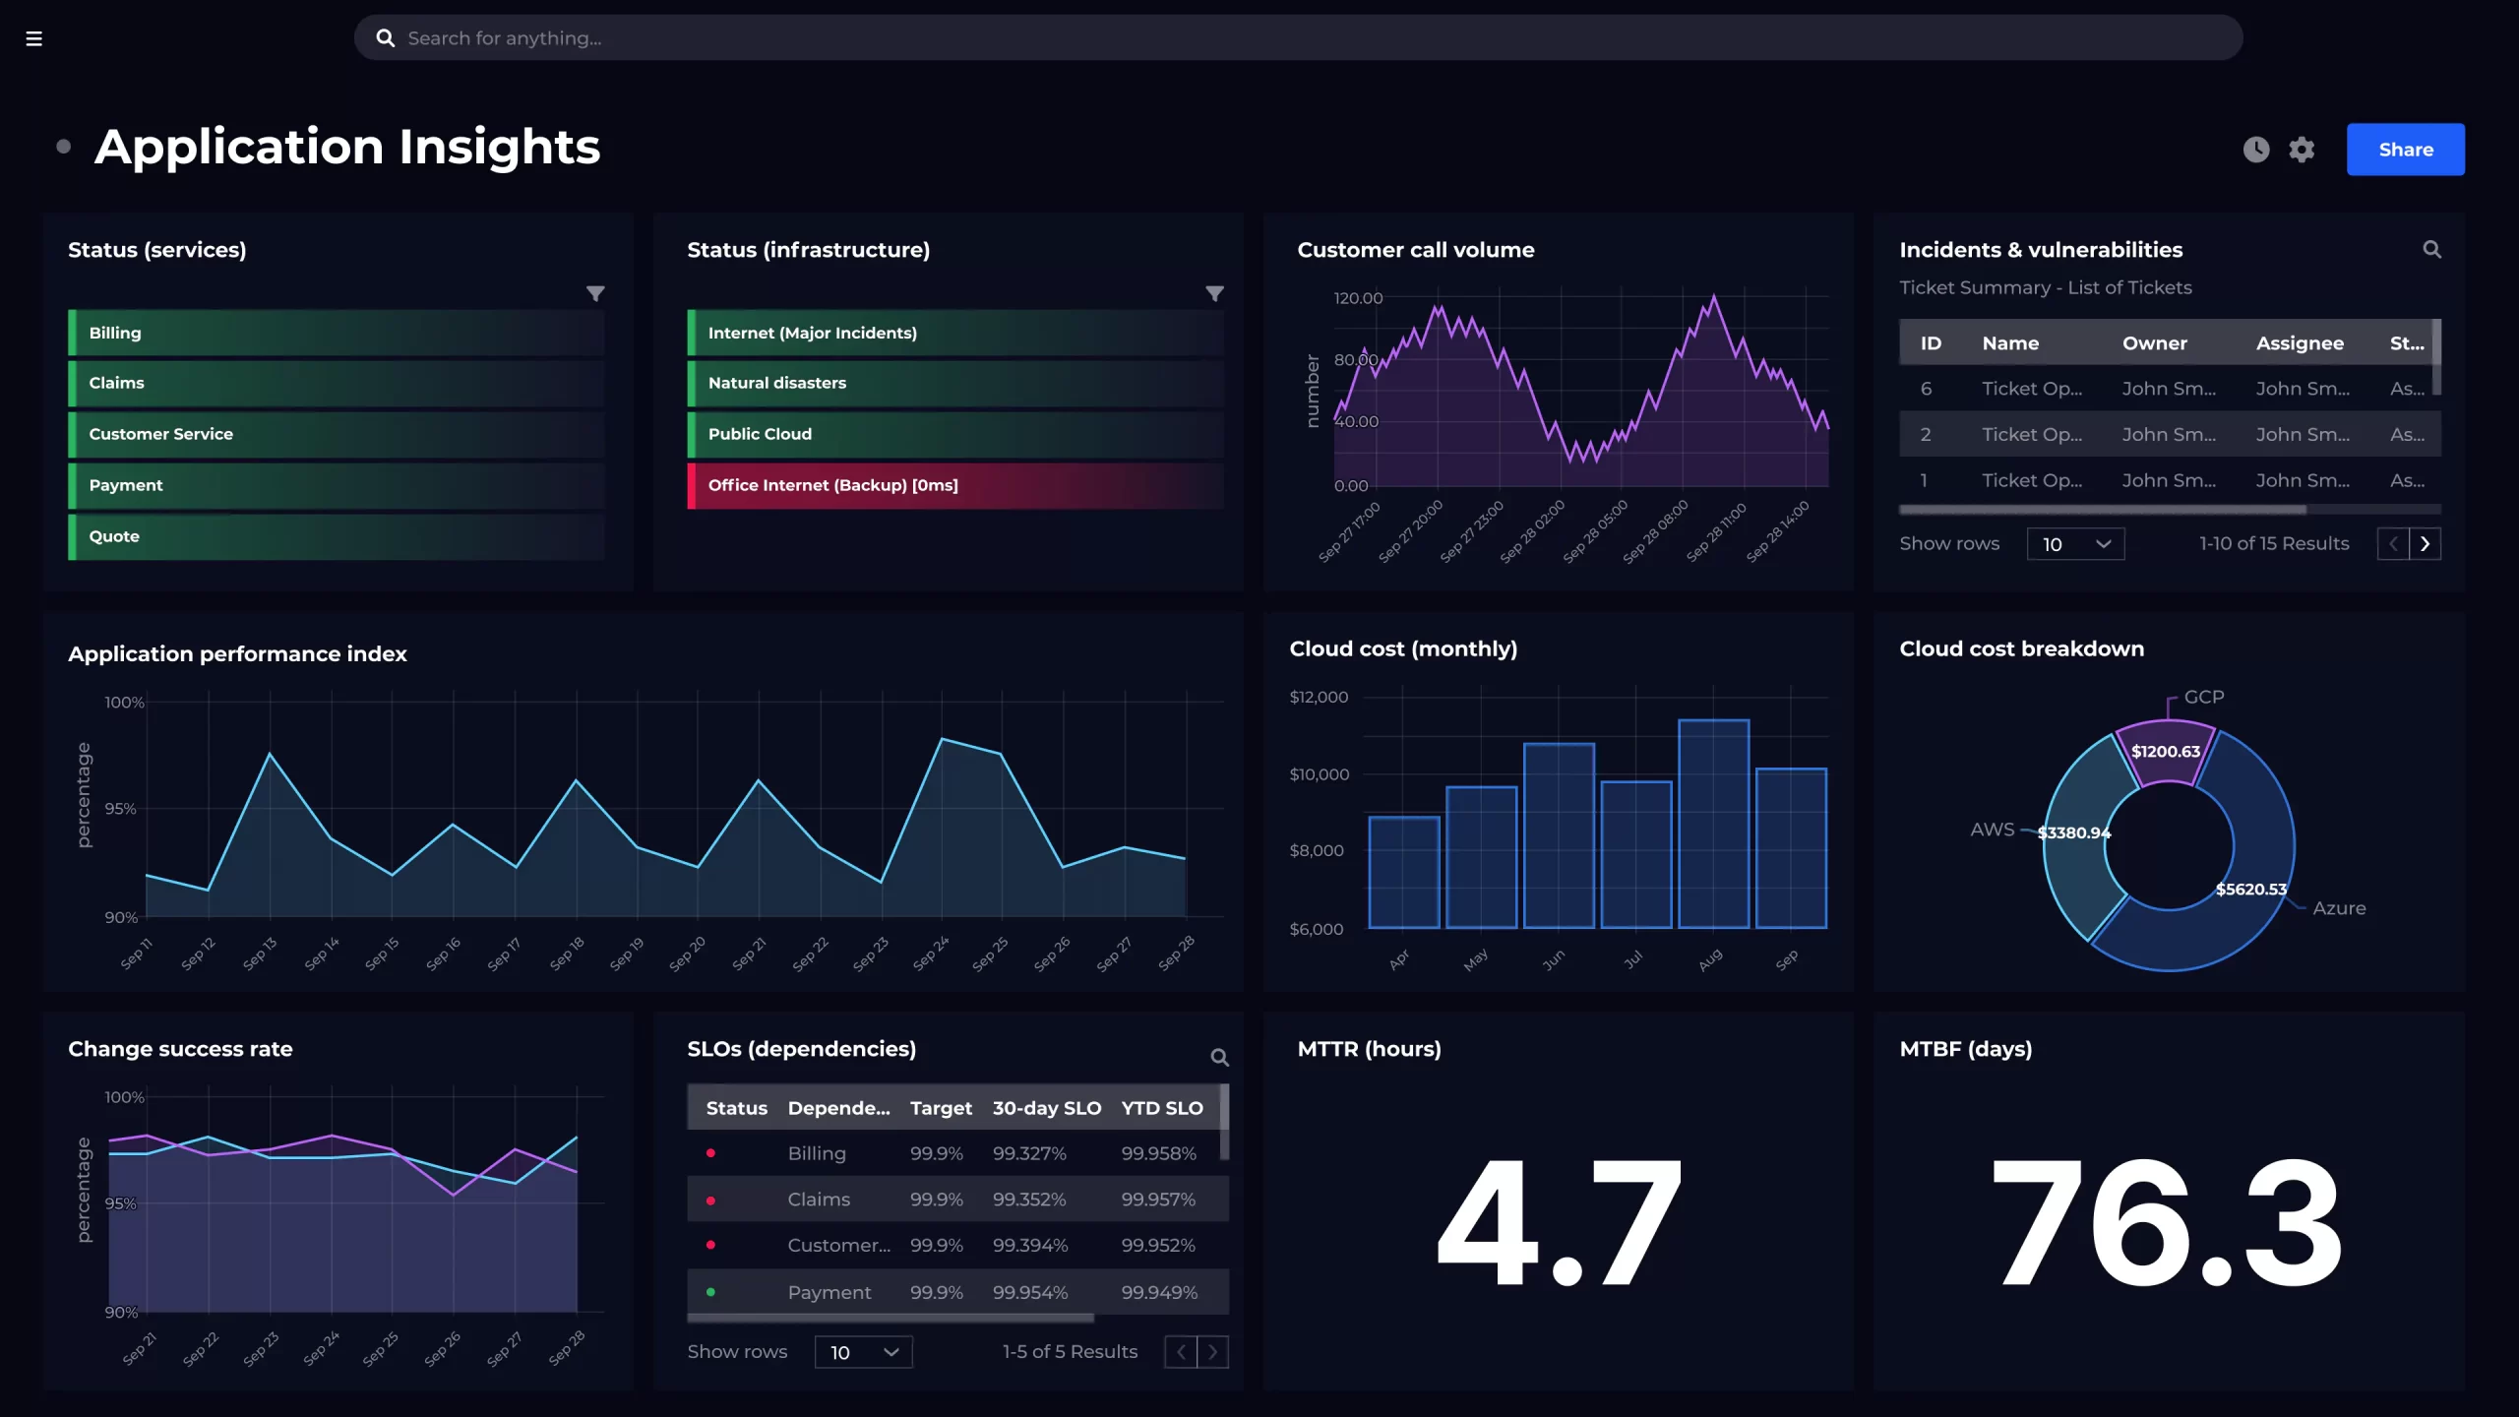Image resolution: width=2519 pixels, height=1417 pixels.
Task: Click the search icon in SLOs (dependencies) panel
Action: 1219,1057
